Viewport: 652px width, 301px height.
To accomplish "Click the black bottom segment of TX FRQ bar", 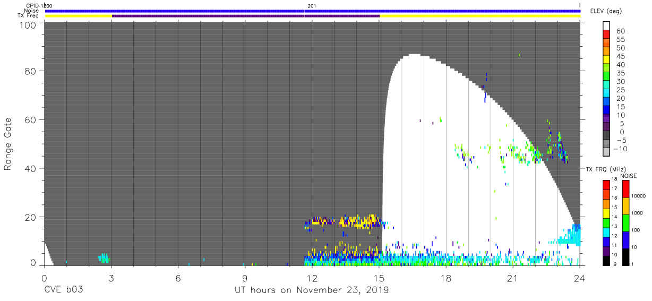I will click(607, 261).
